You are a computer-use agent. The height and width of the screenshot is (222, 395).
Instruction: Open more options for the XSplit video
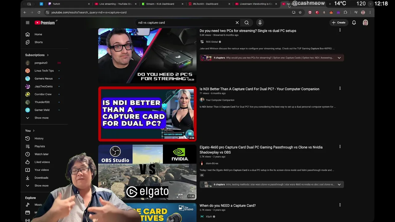340,205
